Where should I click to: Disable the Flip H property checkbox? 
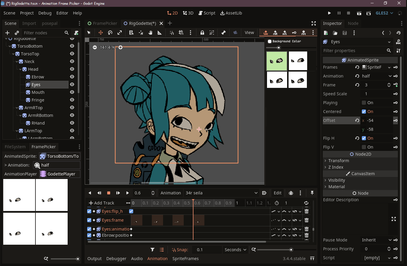tap(364, 138)
